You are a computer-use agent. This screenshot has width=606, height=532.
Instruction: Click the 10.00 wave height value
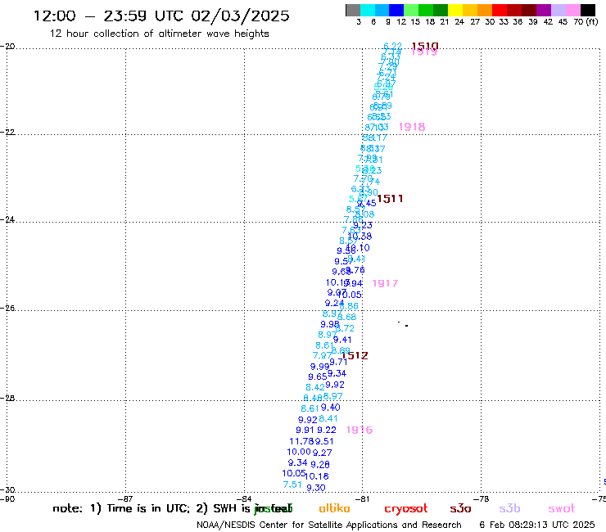click(x=299, y=452)
